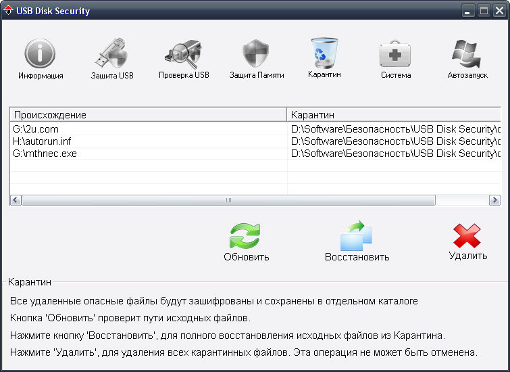Image resolution: width=510 pixels, height=372 pixels.
Task: Select the G:\mthnec.exe row
Action: [x=255, y=153]
